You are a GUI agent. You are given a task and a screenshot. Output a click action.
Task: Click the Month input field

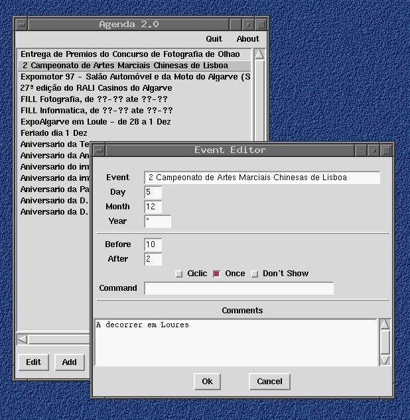(153, 207)
